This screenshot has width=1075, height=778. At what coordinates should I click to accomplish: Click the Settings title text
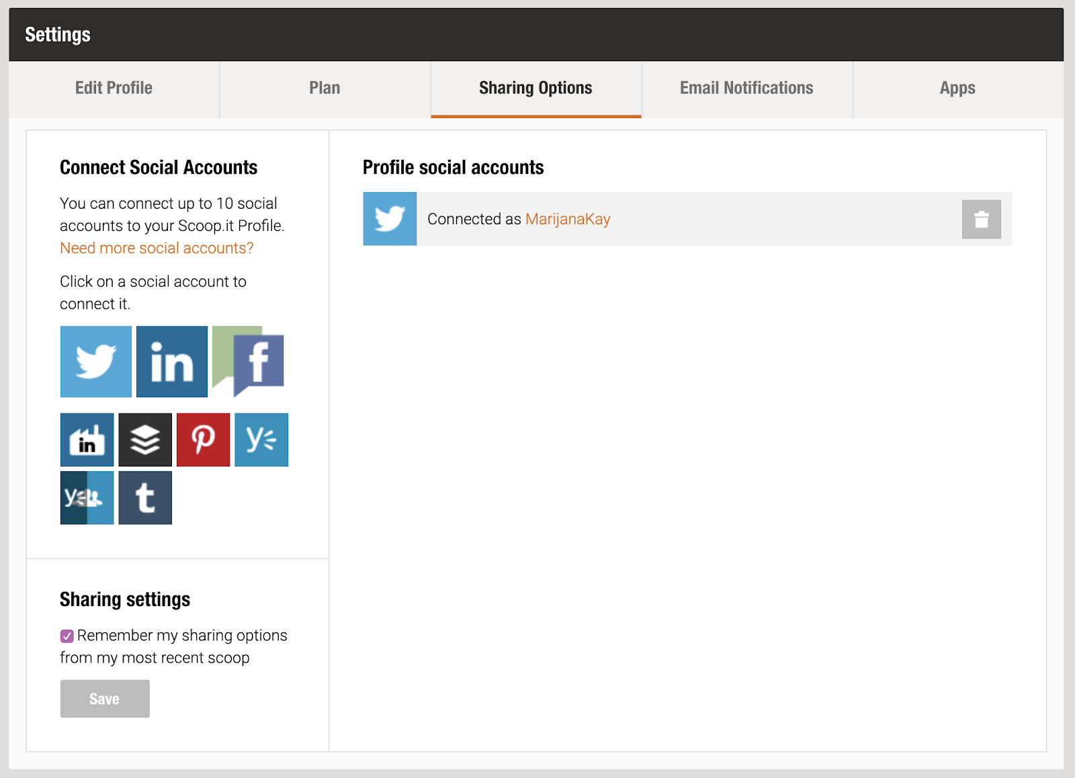[58, 35]
